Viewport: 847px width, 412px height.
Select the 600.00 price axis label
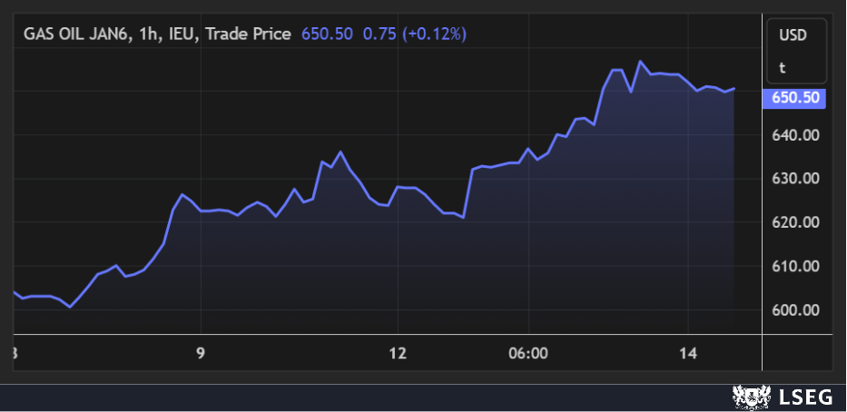tap(795, 310)
